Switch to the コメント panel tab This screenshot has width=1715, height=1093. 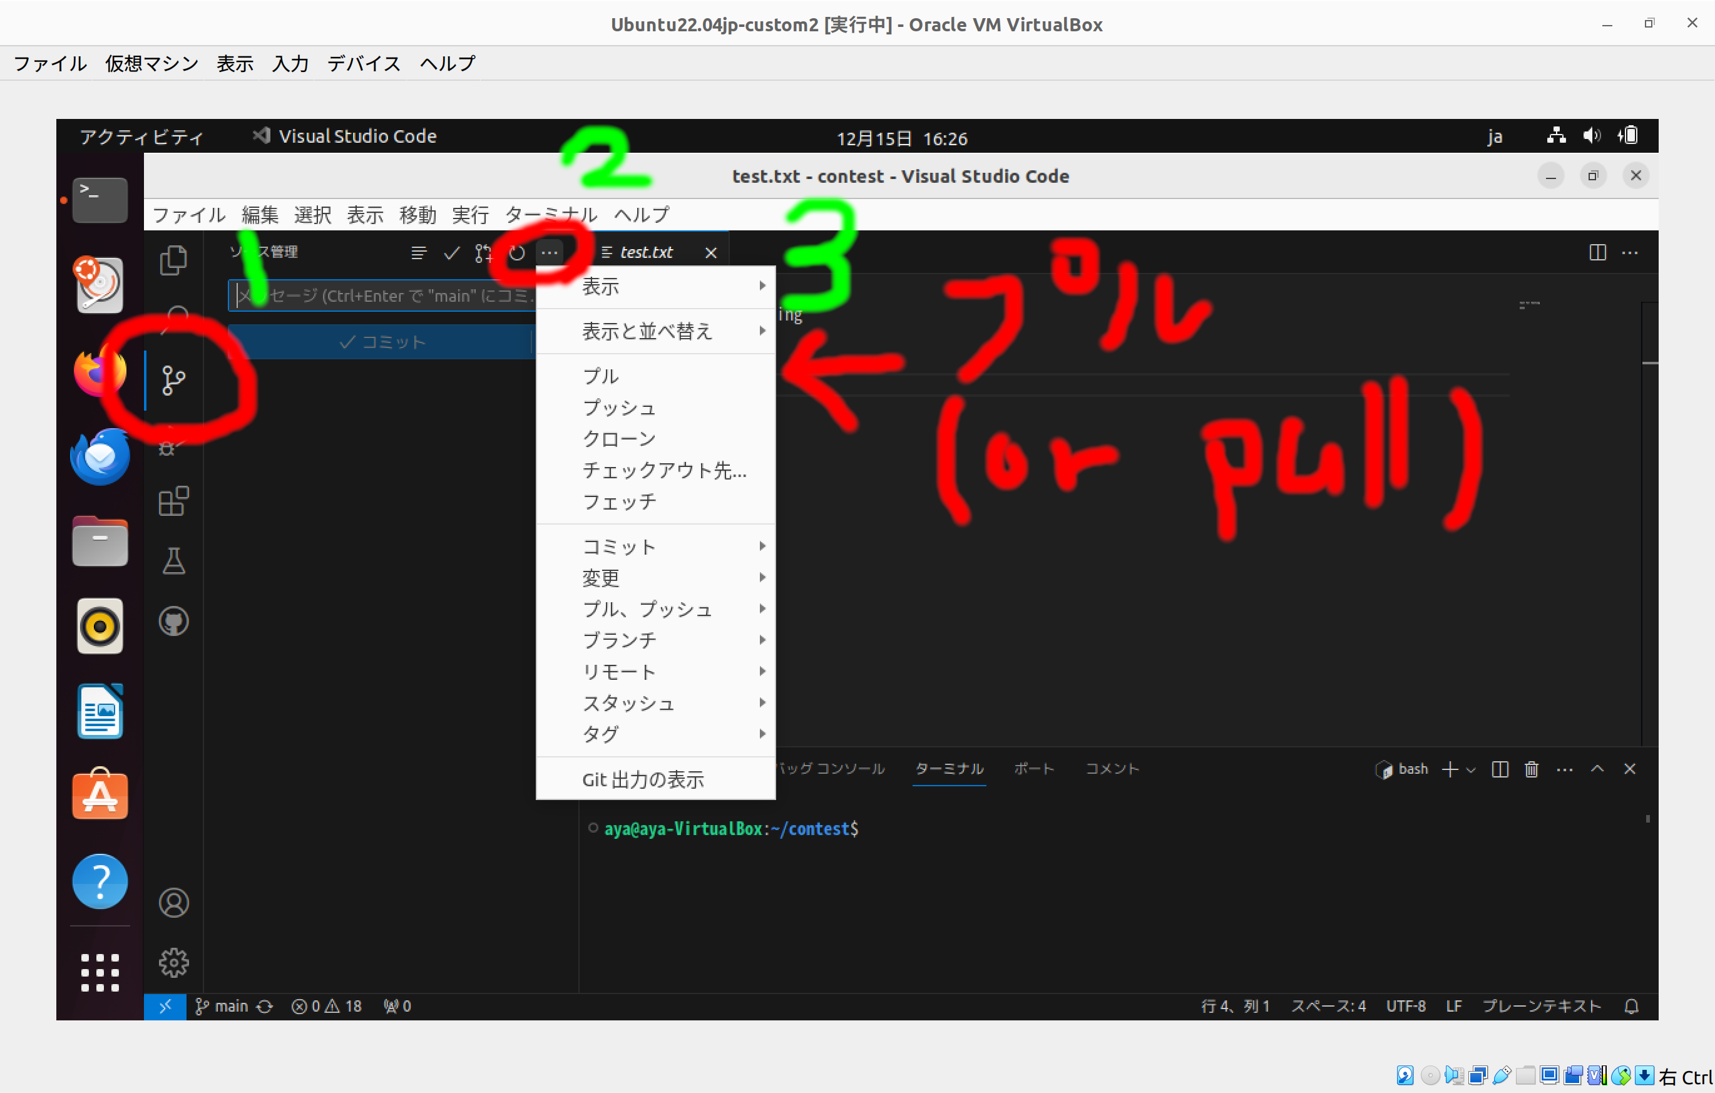tap(1112, 769)
